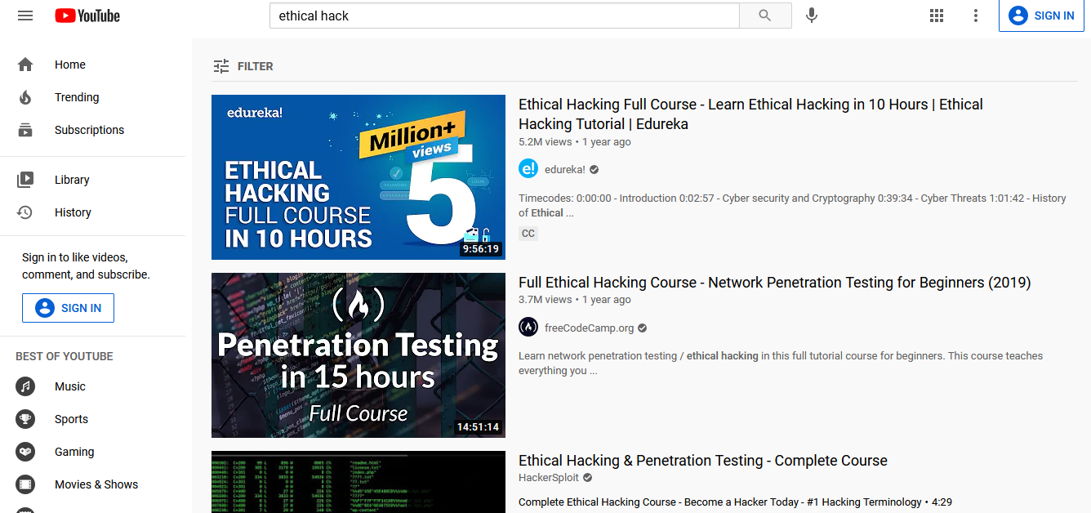This screenshot has height=513, width=1091.
Task: Click the 5.2M views text
Action: point(545,142)
